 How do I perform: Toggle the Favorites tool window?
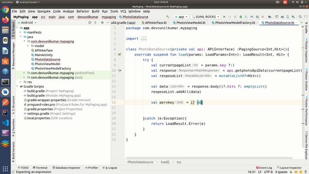tap(14, 128)
